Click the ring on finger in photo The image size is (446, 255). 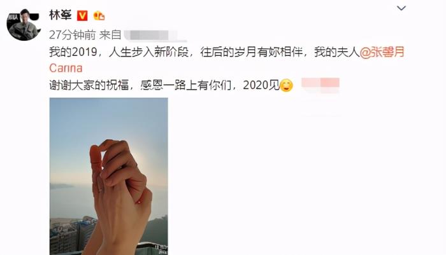coord(100,190)
